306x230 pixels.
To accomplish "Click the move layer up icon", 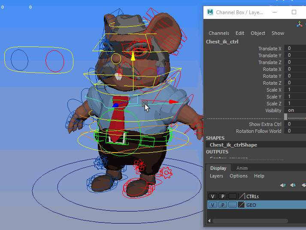I will [x=283, y=185].
